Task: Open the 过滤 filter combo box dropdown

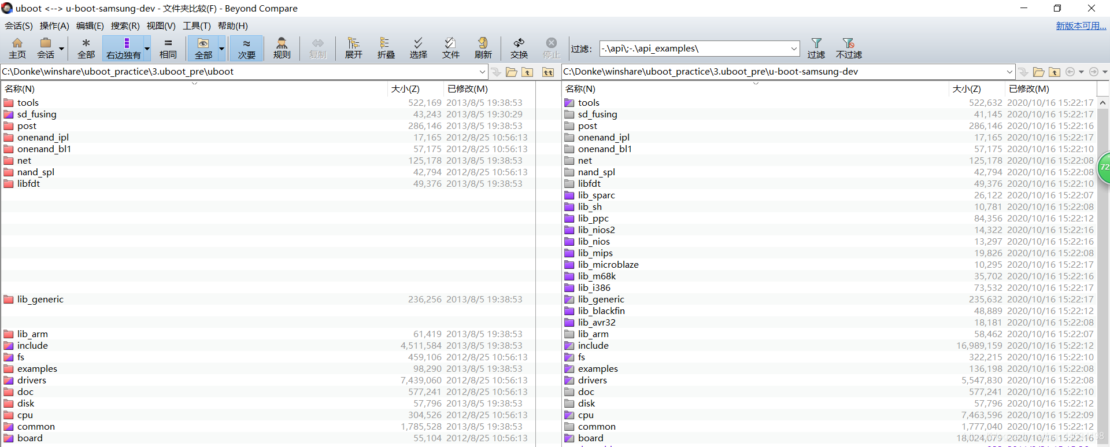Action: 794,49
